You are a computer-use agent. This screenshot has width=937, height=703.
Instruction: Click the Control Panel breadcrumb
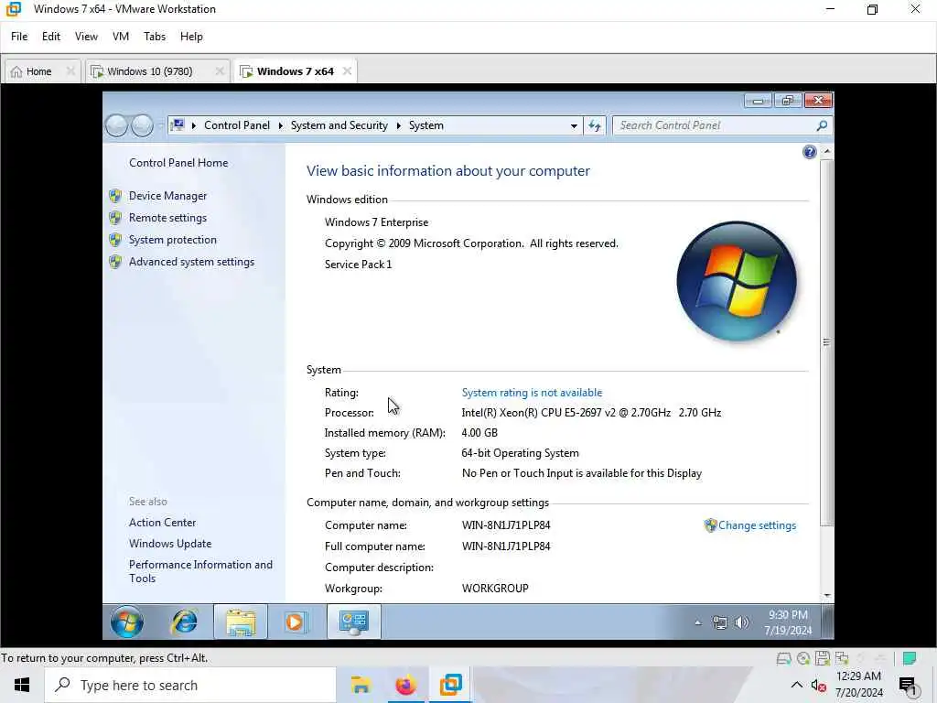pyautogui.click(x=237, y=125)
